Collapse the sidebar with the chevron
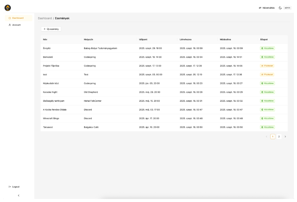Image resolution: width=297 pixels, height=202 pixels. click(x=18, y=195)
